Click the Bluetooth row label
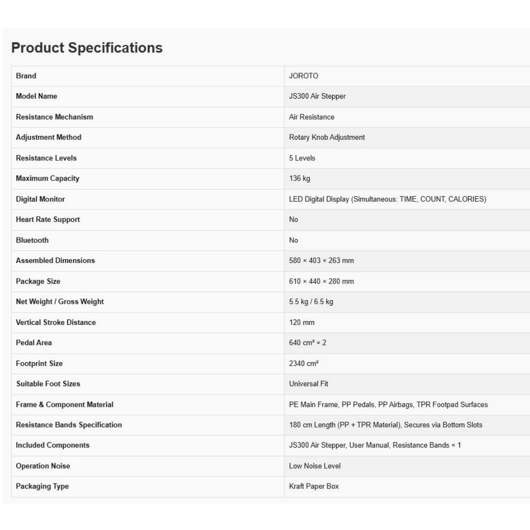The width and height of the screenshot is (530, 530). pyautogui.click(x=32, y=240)
